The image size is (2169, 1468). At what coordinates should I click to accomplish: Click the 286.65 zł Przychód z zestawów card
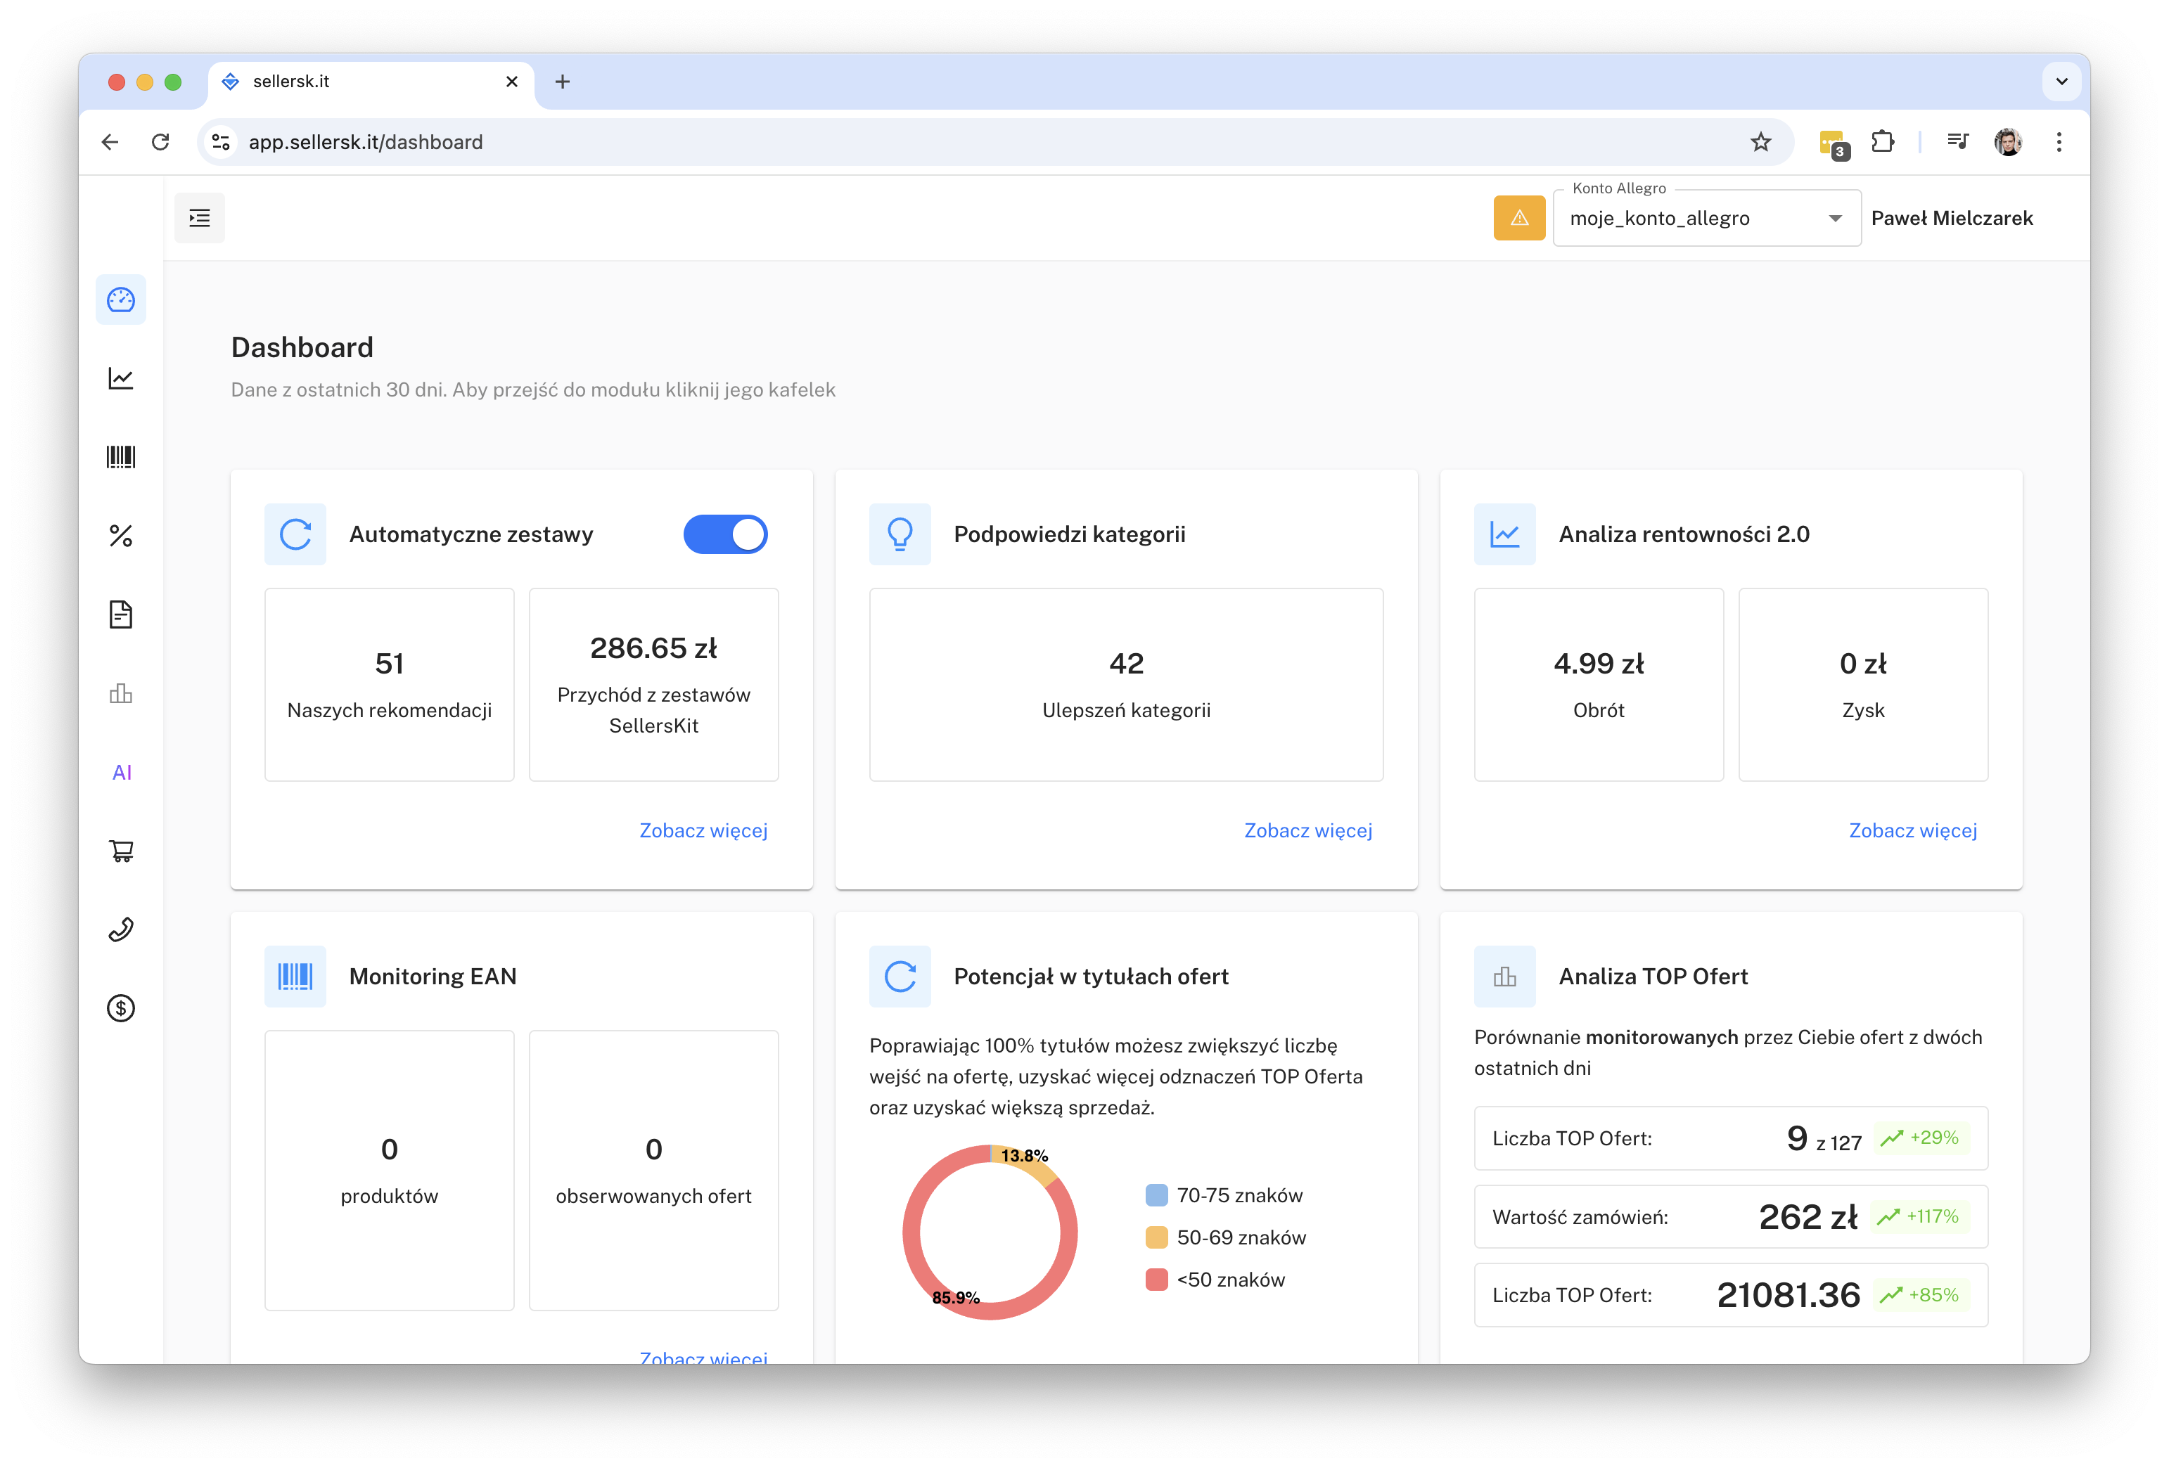pos(653,684)
